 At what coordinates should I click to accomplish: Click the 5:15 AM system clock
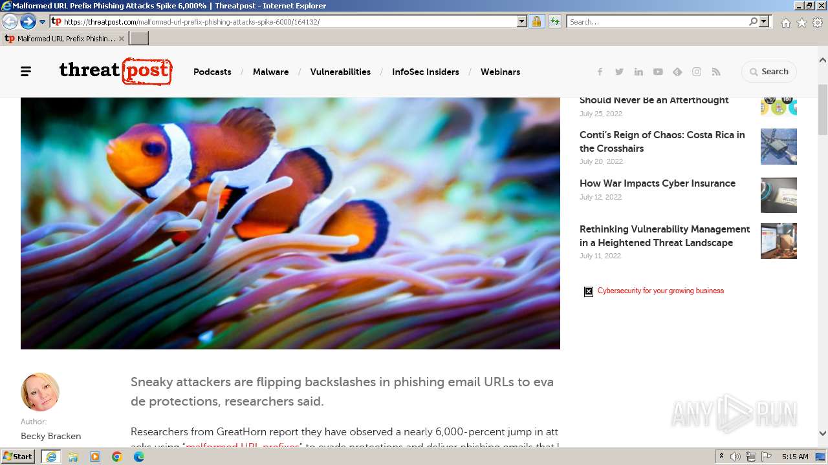coord(795,457)
